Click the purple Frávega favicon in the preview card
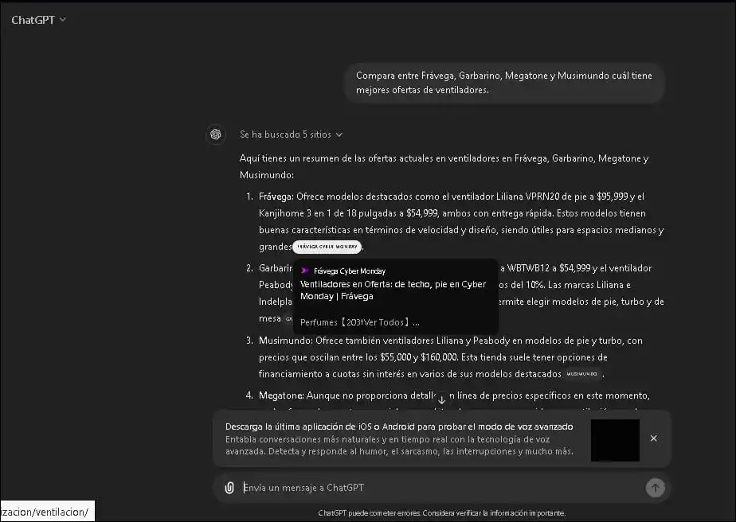 point(304,271)
